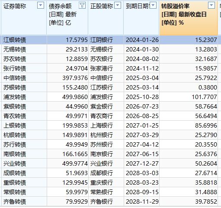
Task: Select the 上银转债 cell
Action: 24,125
